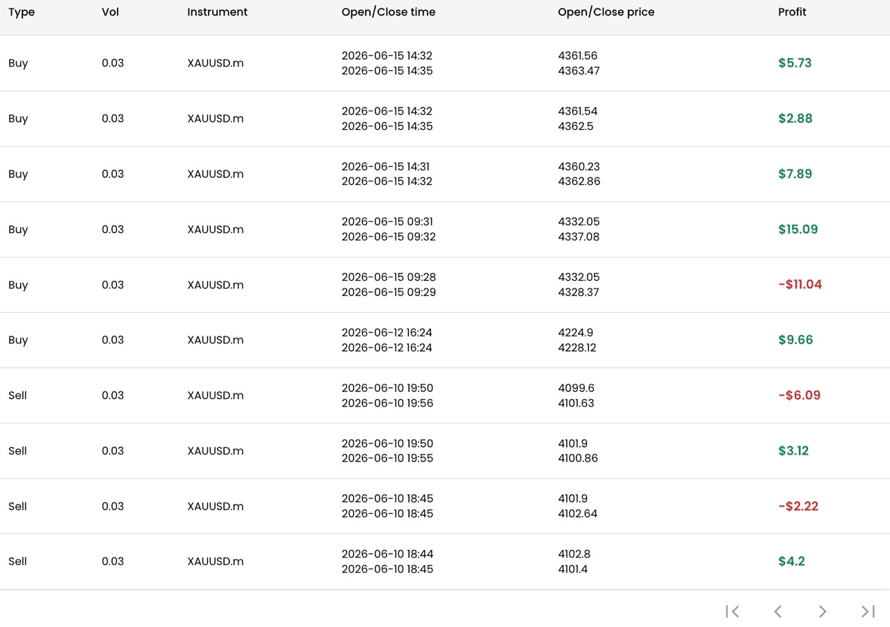Click XAUUSD.m in the $7.89 profit row
890x627 pixels.
click(x=216, y=174)
